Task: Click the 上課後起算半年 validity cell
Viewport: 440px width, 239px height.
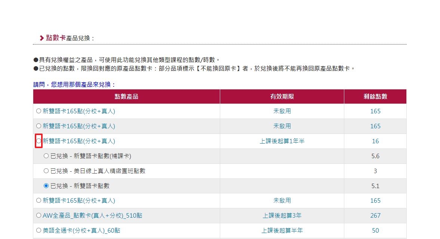Action: pos(282,230)
